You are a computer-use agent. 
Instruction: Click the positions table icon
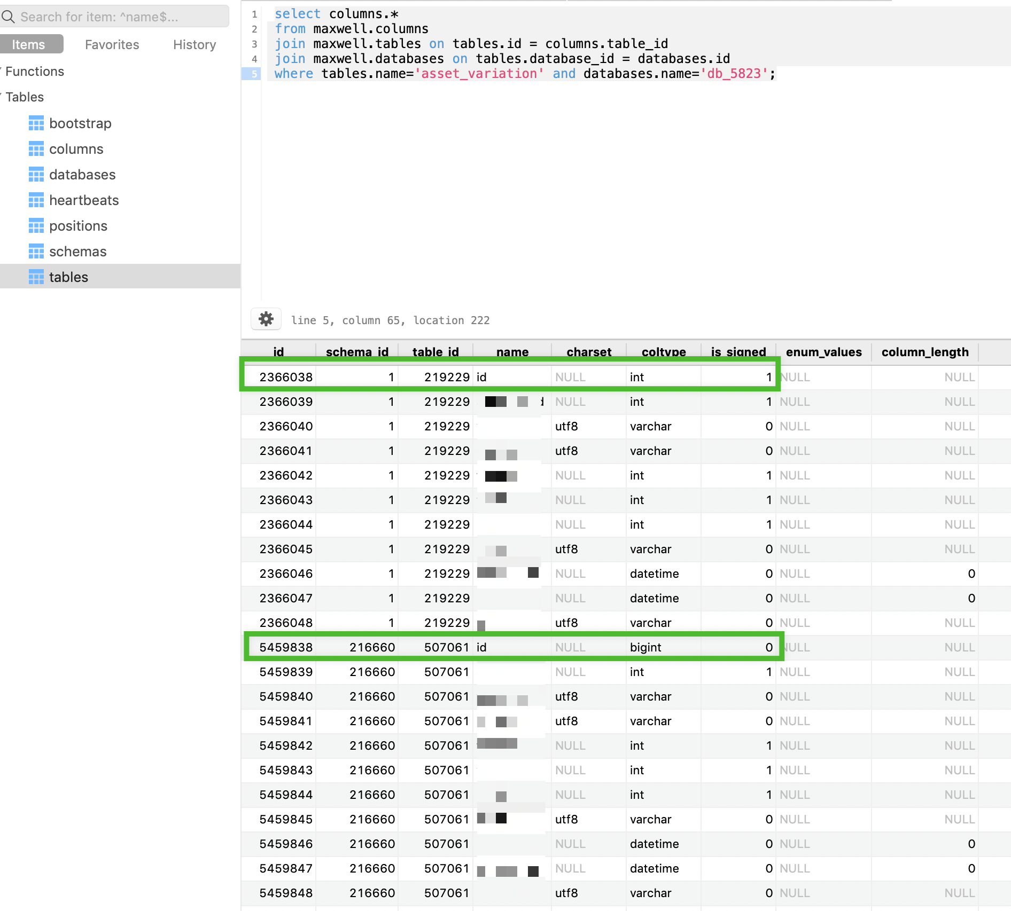coord(36,225)
